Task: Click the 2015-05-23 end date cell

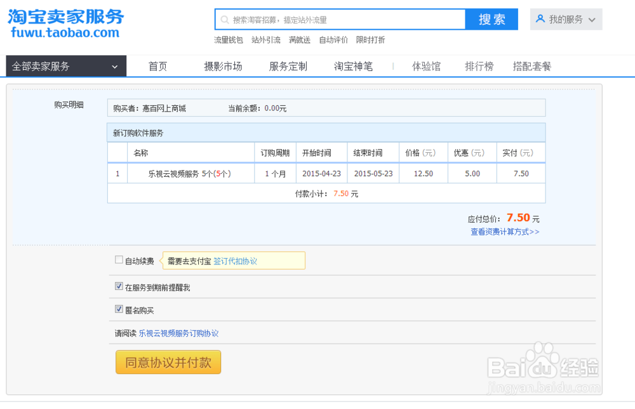Action: [373, 174]
